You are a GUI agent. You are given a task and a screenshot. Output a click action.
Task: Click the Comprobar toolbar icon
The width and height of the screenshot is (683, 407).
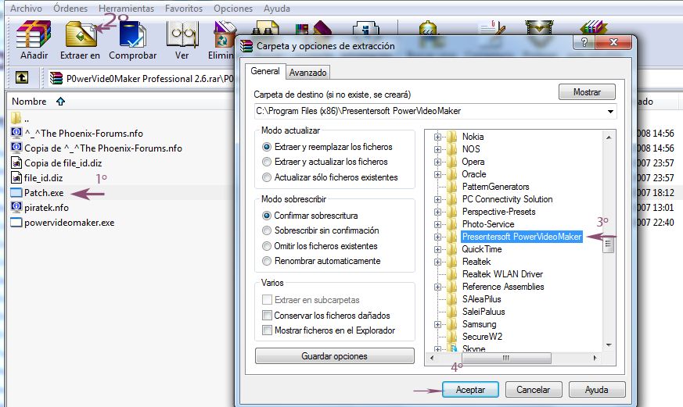132,35
